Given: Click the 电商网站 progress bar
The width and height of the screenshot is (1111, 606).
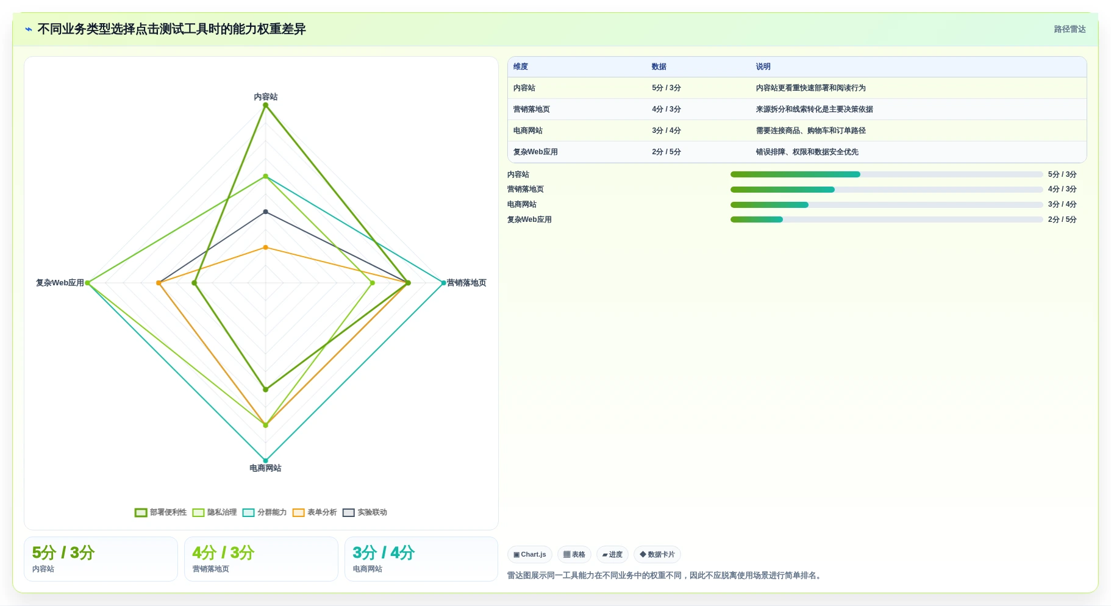Looking at the screenshot, I should [x=887, y=205].
